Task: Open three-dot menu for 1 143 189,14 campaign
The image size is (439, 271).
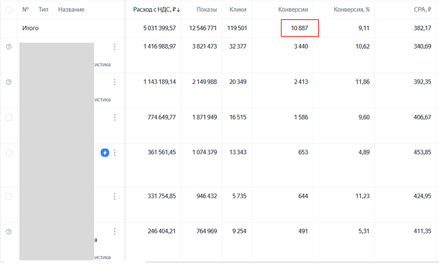Action: (115, 82)
